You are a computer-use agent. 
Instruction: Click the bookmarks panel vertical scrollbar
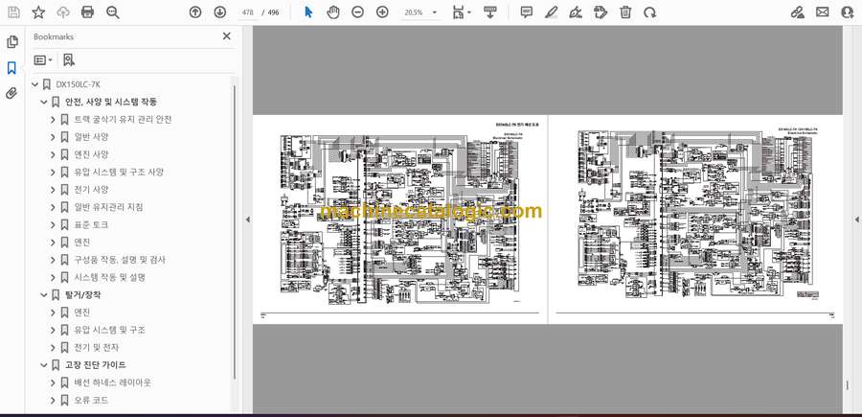(235, 232)
